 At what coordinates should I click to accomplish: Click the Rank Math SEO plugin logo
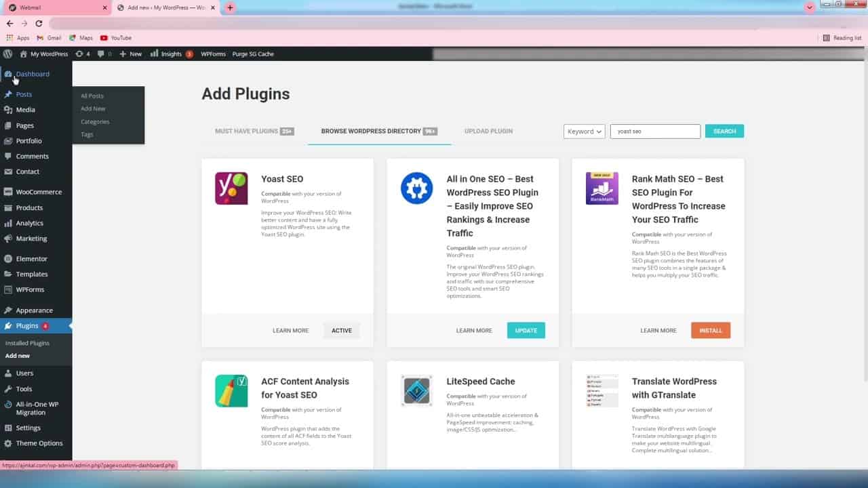[x=602, y=188]
